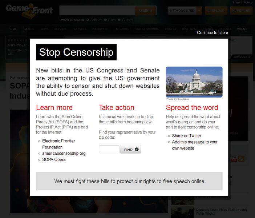The width and height of the screenshot is (255, 218).
Task: Click the AdChoices icon
Action: coord(249,57)
